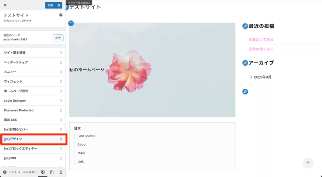Click テストサイト site title in preview

click(85, 7)
